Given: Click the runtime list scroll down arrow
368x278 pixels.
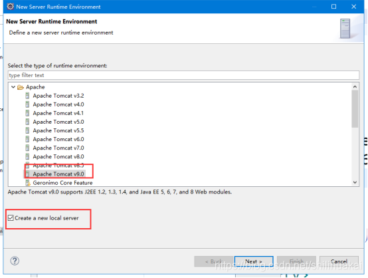Looking at the screenshot, I should [355, 182].
